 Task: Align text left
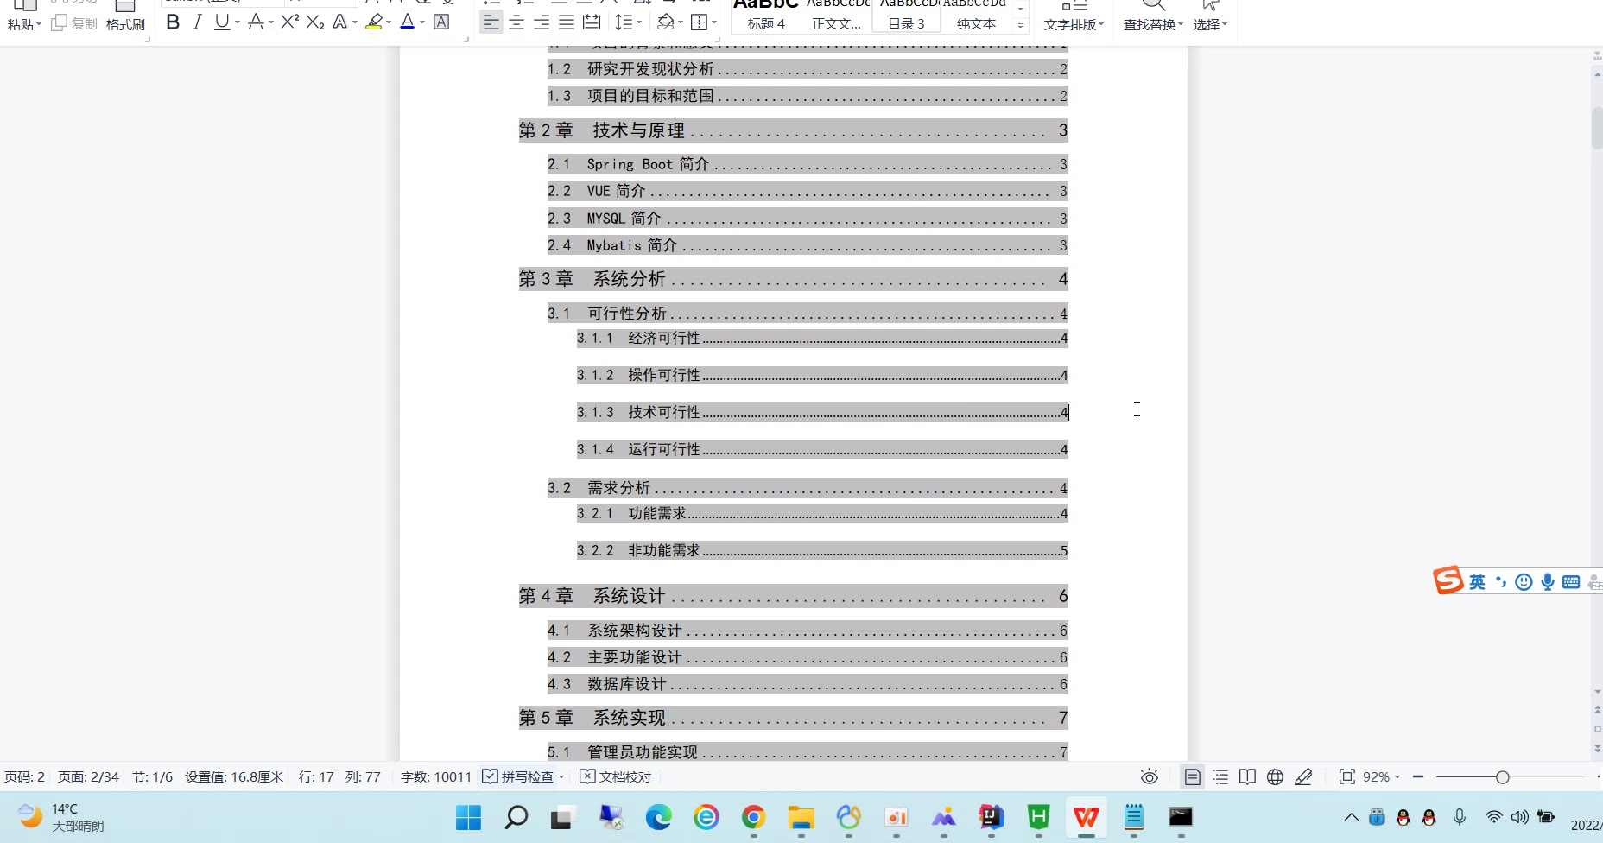491,22
